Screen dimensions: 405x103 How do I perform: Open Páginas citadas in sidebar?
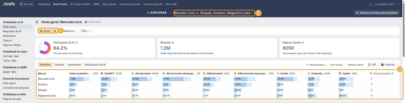(x=12, y=45)
